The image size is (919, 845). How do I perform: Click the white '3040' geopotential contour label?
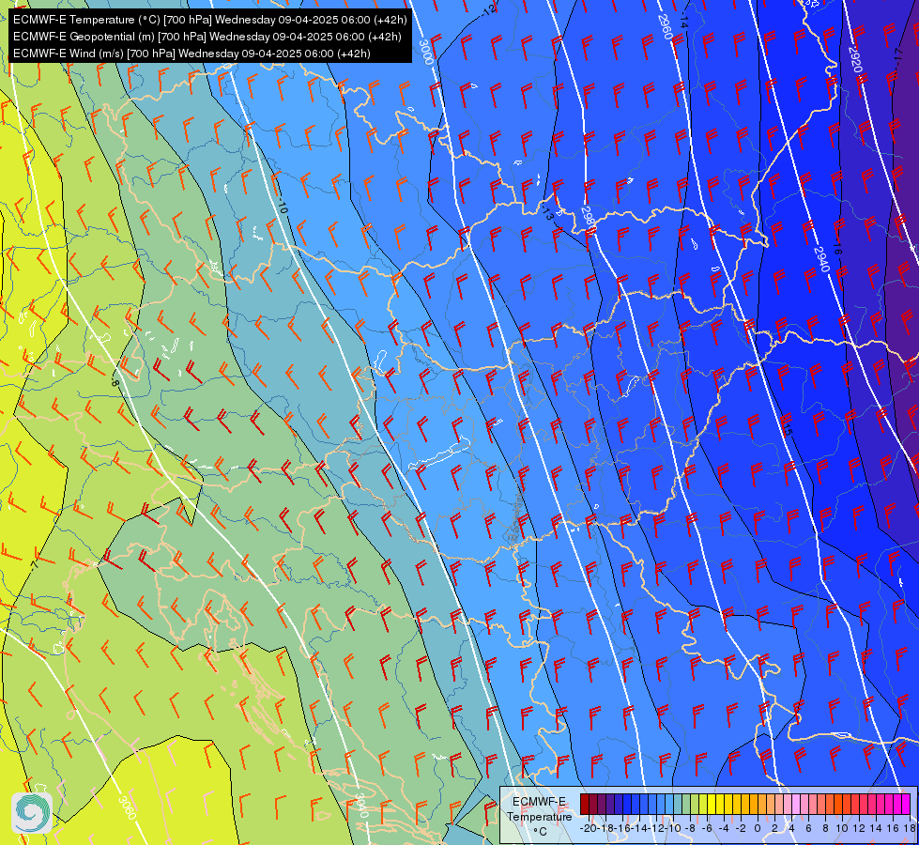361,806
